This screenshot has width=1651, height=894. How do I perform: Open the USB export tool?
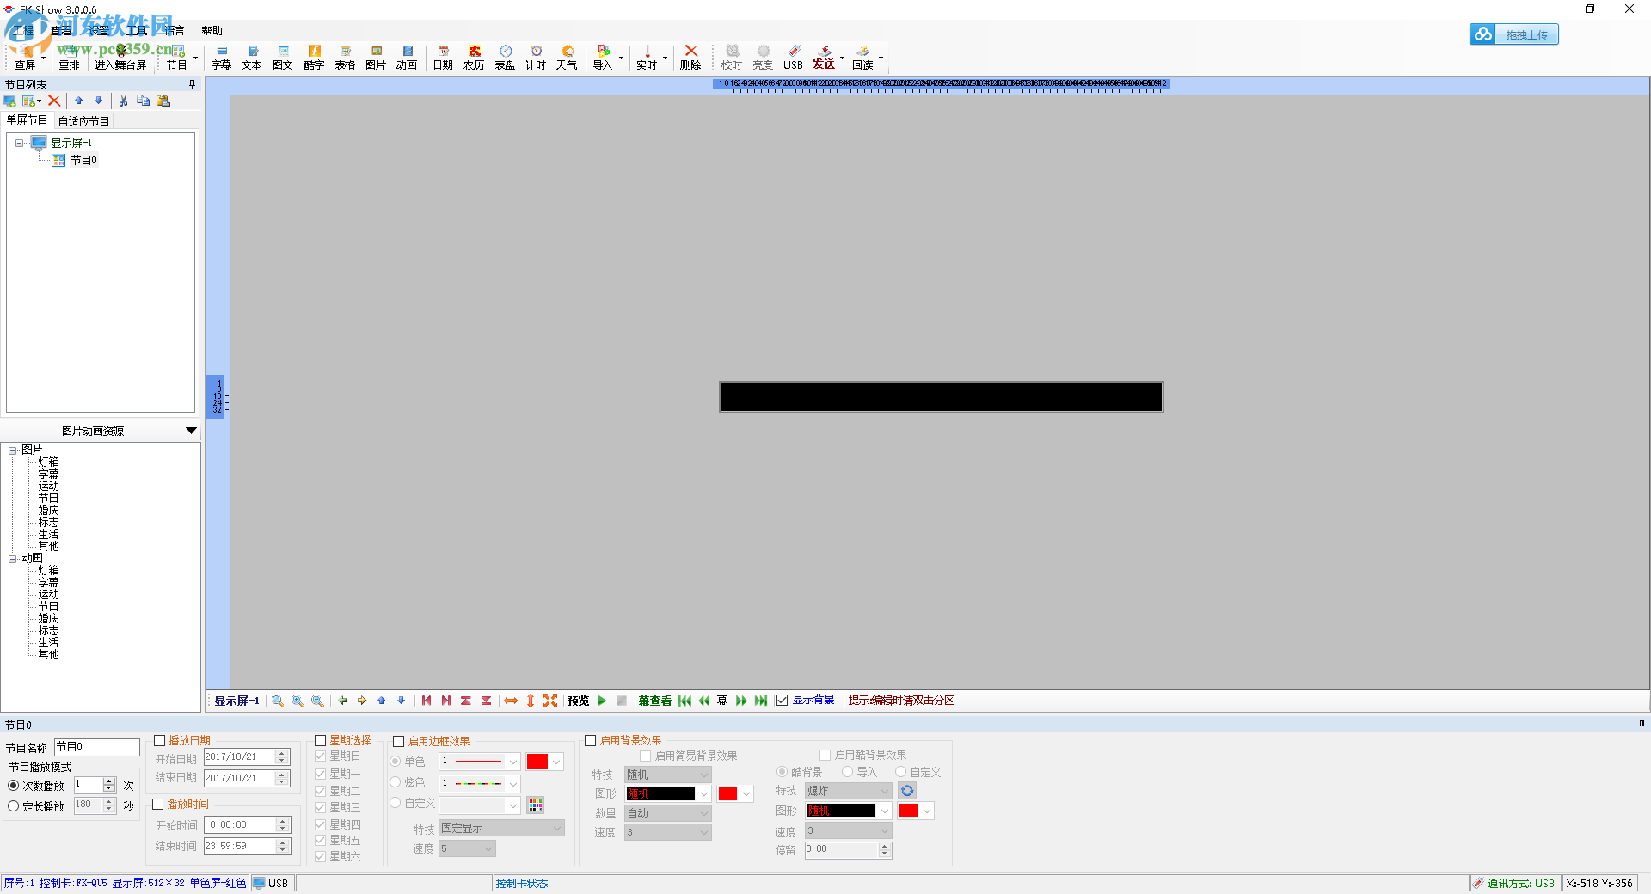point(793,58)
